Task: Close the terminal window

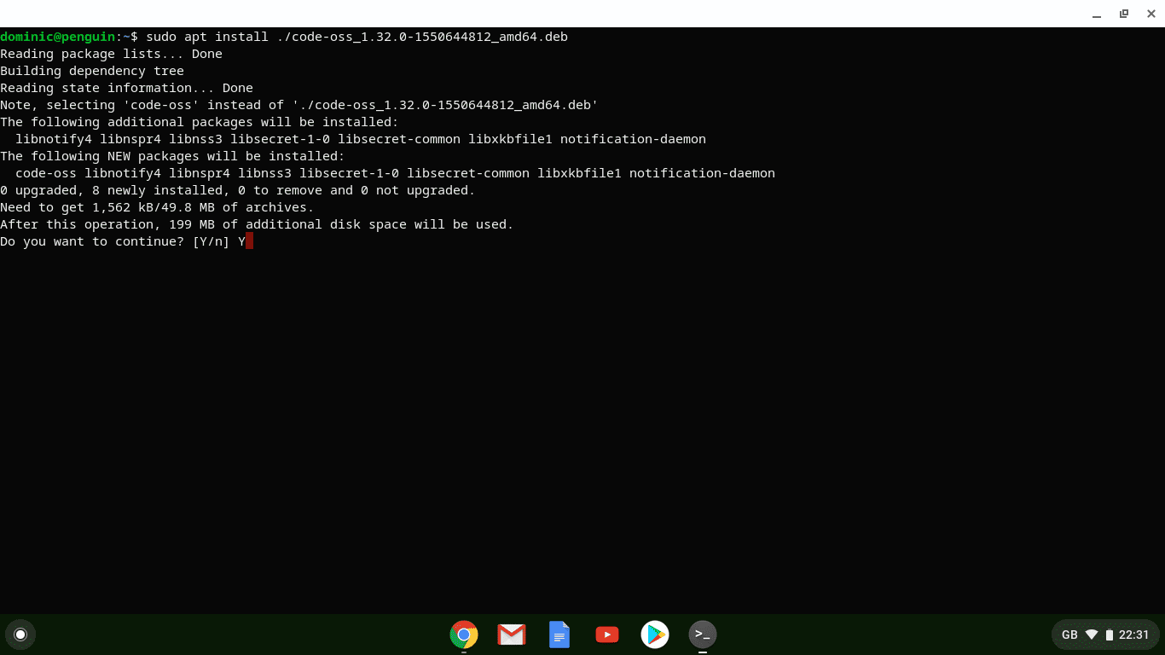Action: tap(1151, 14)
